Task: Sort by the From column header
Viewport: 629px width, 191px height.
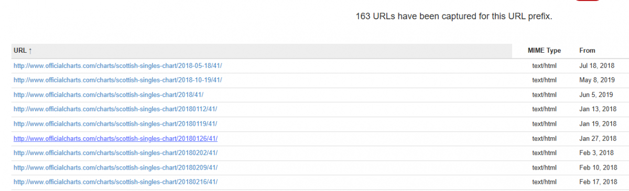Action: coord(587,51)
